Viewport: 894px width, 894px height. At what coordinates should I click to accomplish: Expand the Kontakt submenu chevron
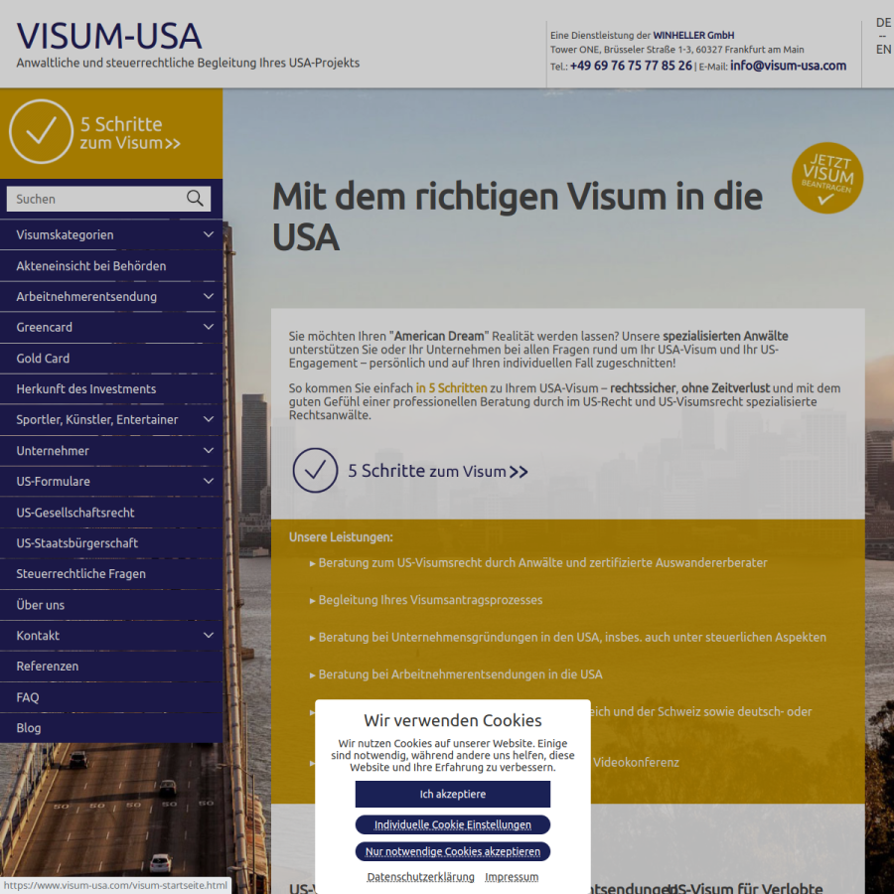pyautogui.click(x=209, y=635)
